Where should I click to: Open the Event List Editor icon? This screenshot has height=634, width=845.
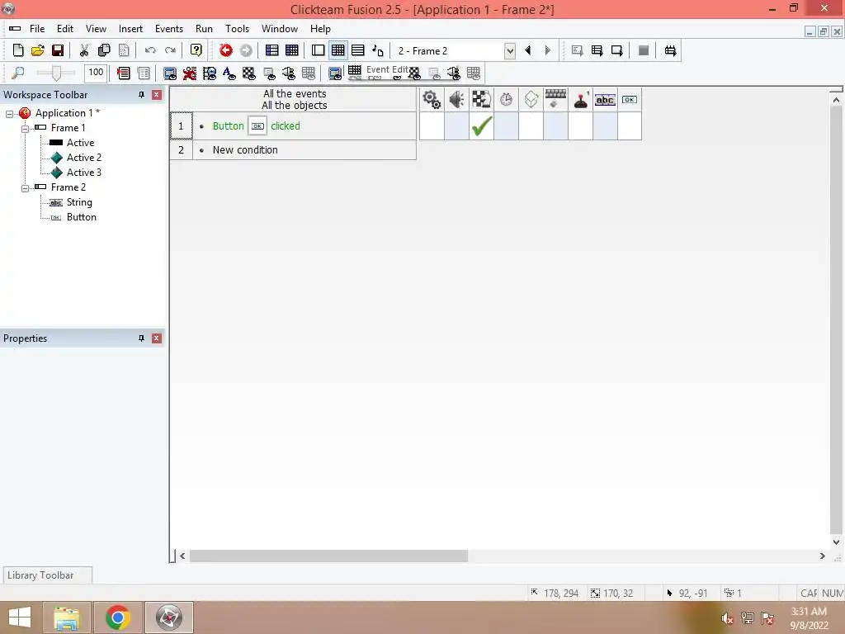(358, 50)
